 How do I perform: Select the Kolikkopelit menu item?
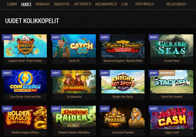coord(106,4)
